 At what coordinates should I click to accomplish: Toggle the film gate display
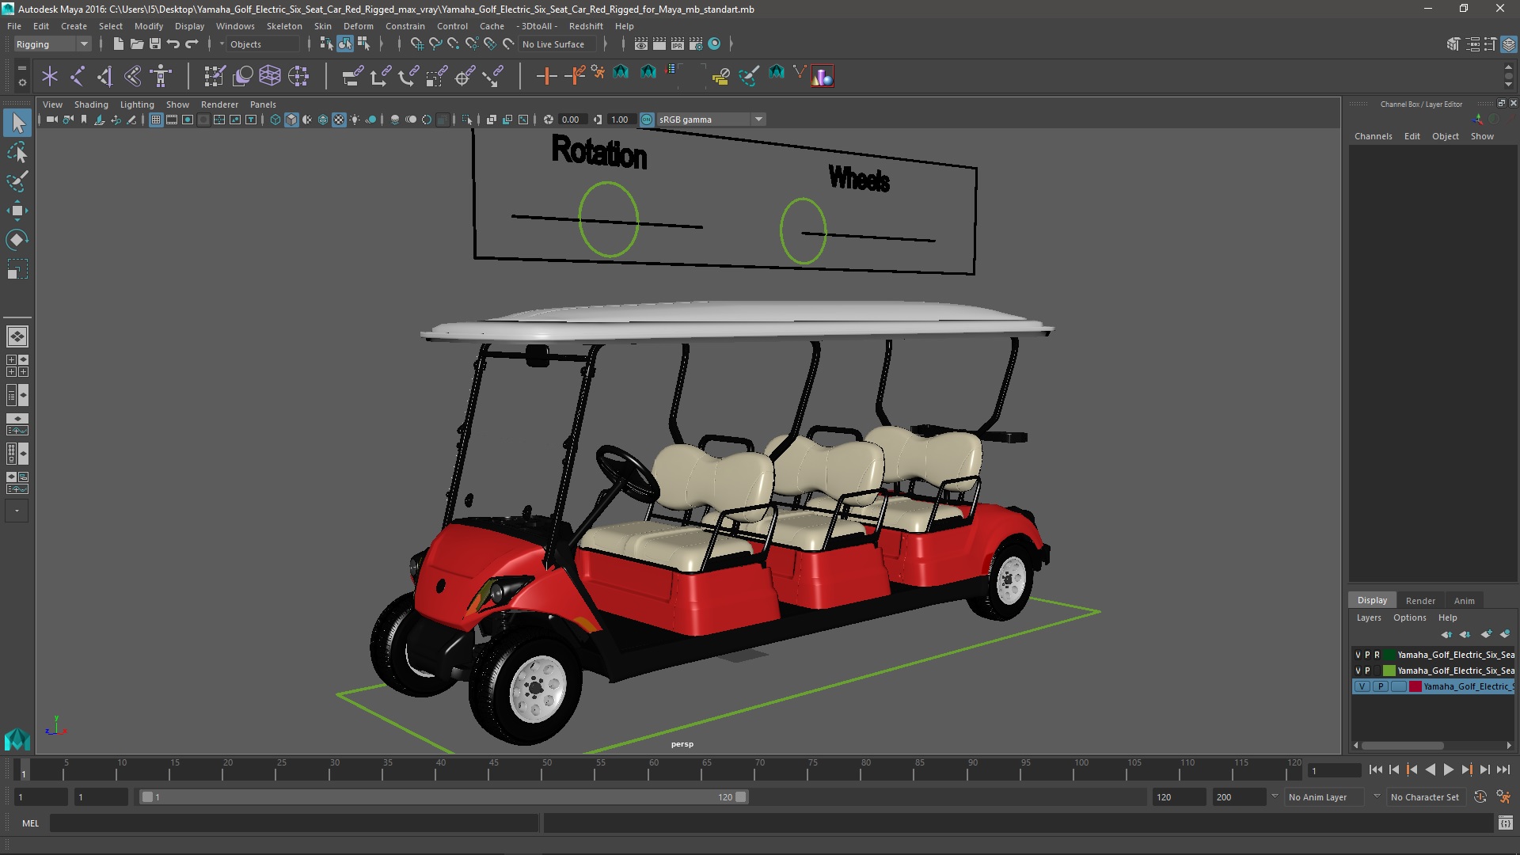pyautogui.click(x=172, y=120)
